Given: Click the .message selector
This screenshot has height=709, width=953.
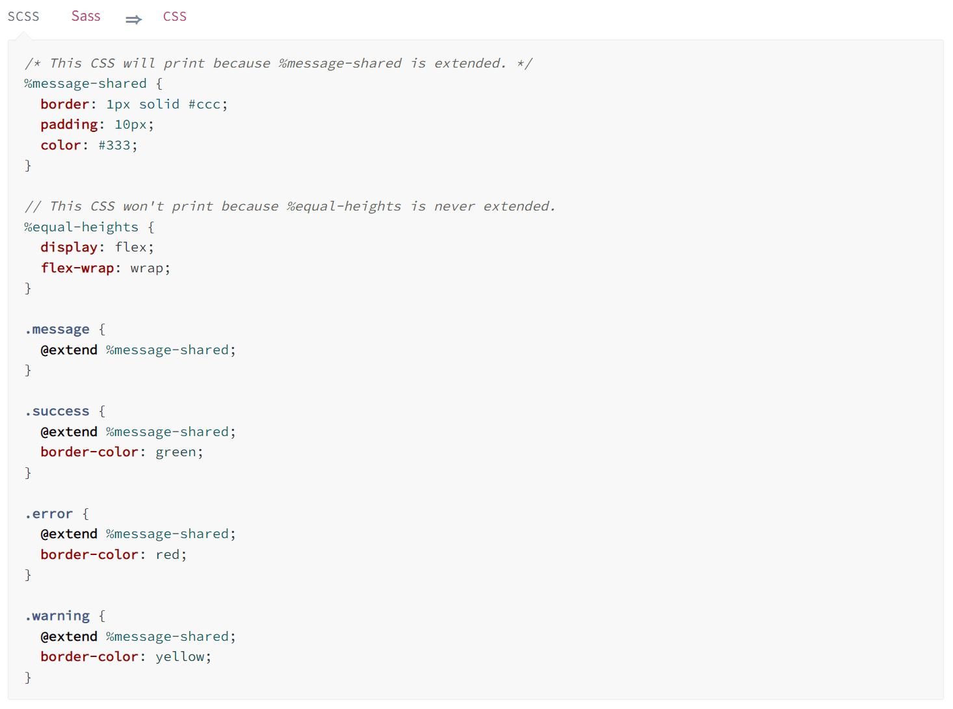Looking at the screenshot, I should click(x=57, y=329).
